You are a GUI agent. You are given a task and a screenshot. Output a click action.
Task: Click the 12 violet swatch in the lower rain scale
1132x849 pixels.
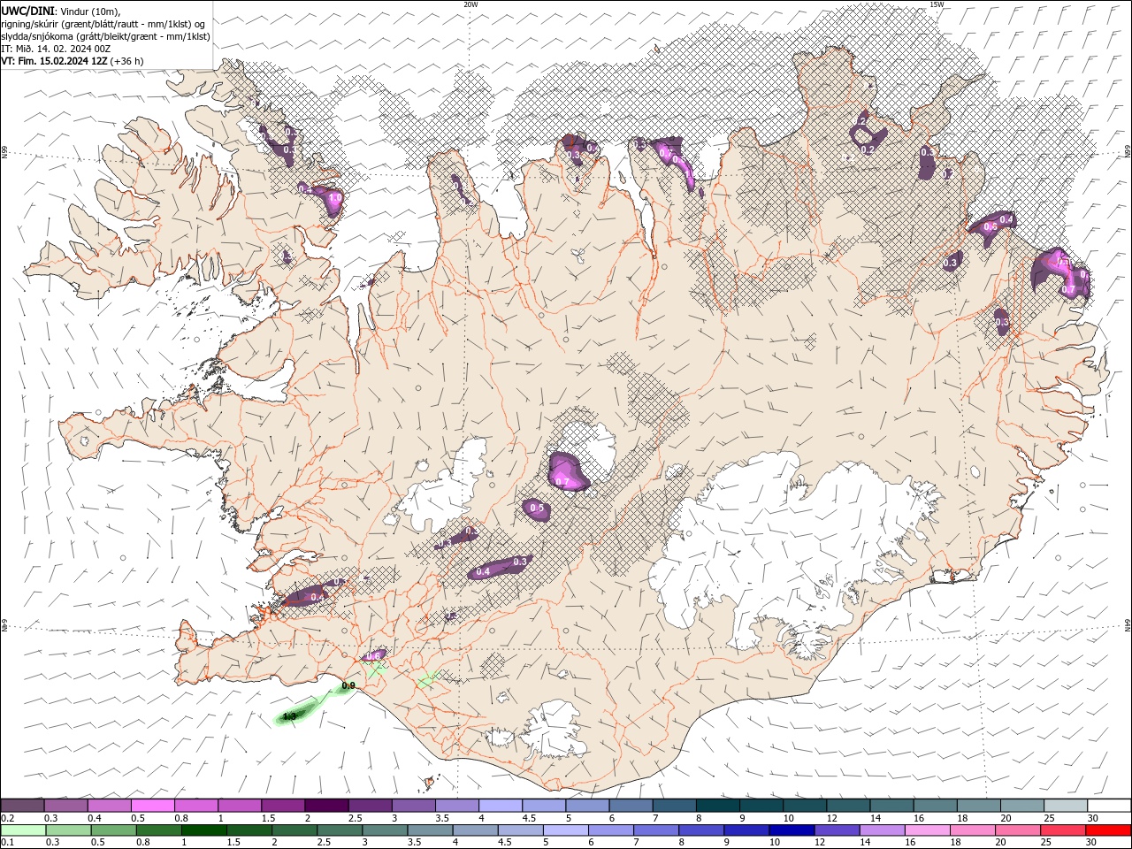837,830
